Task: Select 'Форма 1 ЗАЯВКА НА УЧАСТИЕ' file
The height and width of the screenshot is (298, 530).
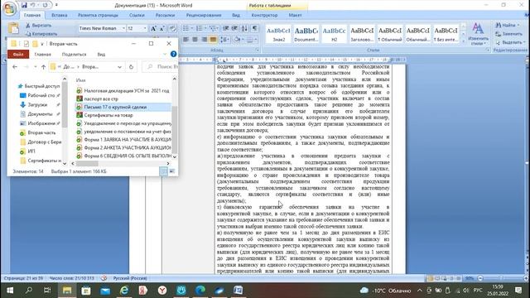Action: [123, 140]
